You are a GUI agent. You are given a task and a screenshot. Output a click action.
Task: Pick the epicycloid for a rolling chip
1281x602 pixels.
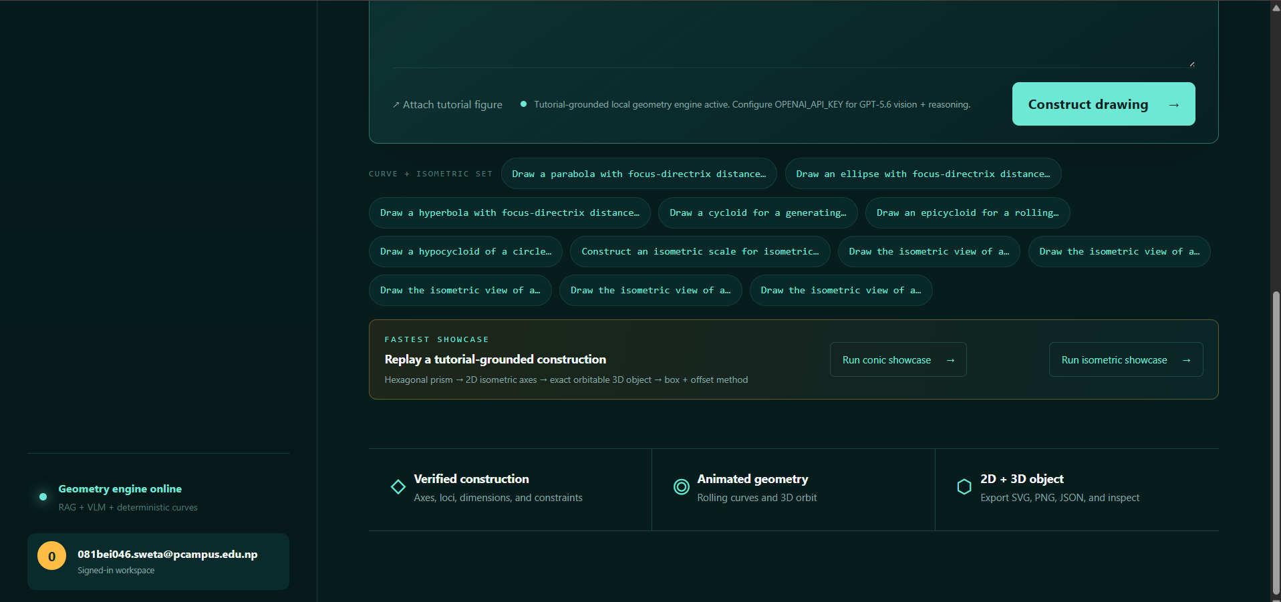(x=968, y=212)
